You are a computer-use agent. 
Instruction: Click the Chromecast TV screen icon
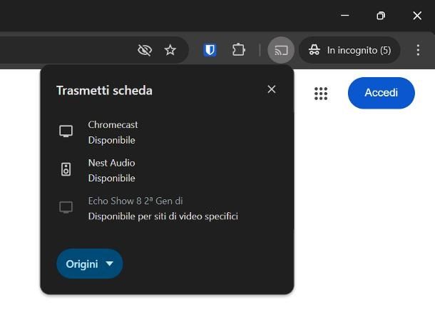66,131
